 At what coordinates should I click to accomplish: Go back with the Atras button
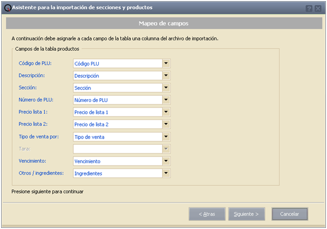pyautogui.click(x=207, y=214)
